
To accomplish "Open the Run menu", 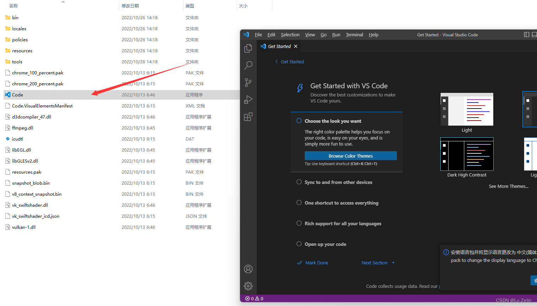I will pyautogui.click(x=336, y=35).
